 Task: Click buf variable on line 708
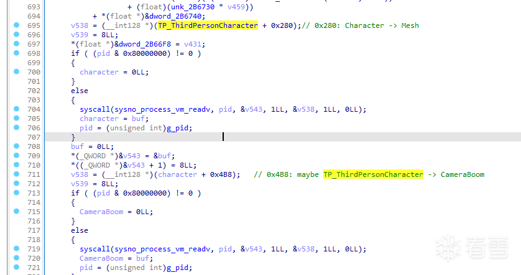78,147
